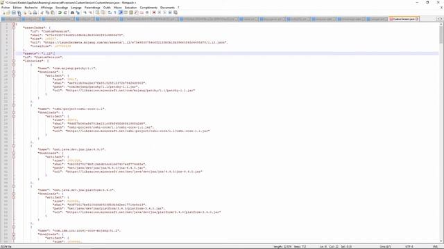Click the Paste toolbar icon

pos(53,12)
